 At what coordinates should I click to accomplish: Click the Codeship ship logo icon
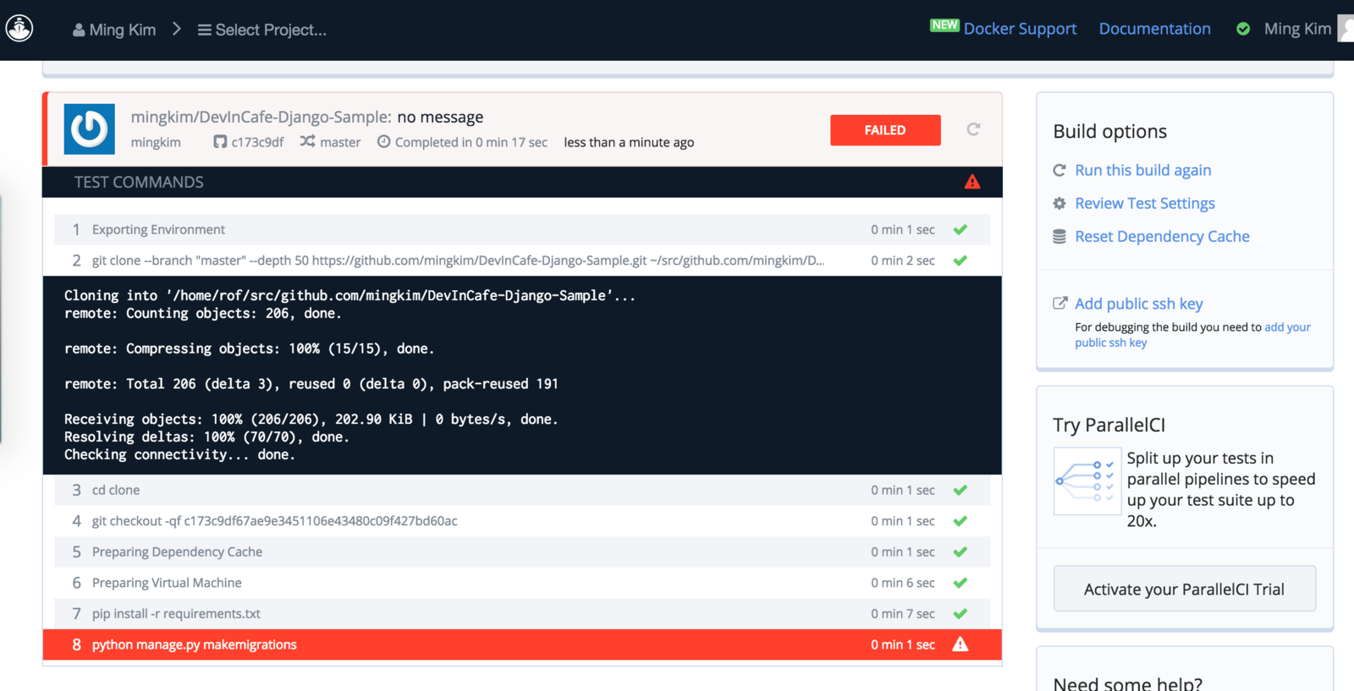(x=19, y=28)
